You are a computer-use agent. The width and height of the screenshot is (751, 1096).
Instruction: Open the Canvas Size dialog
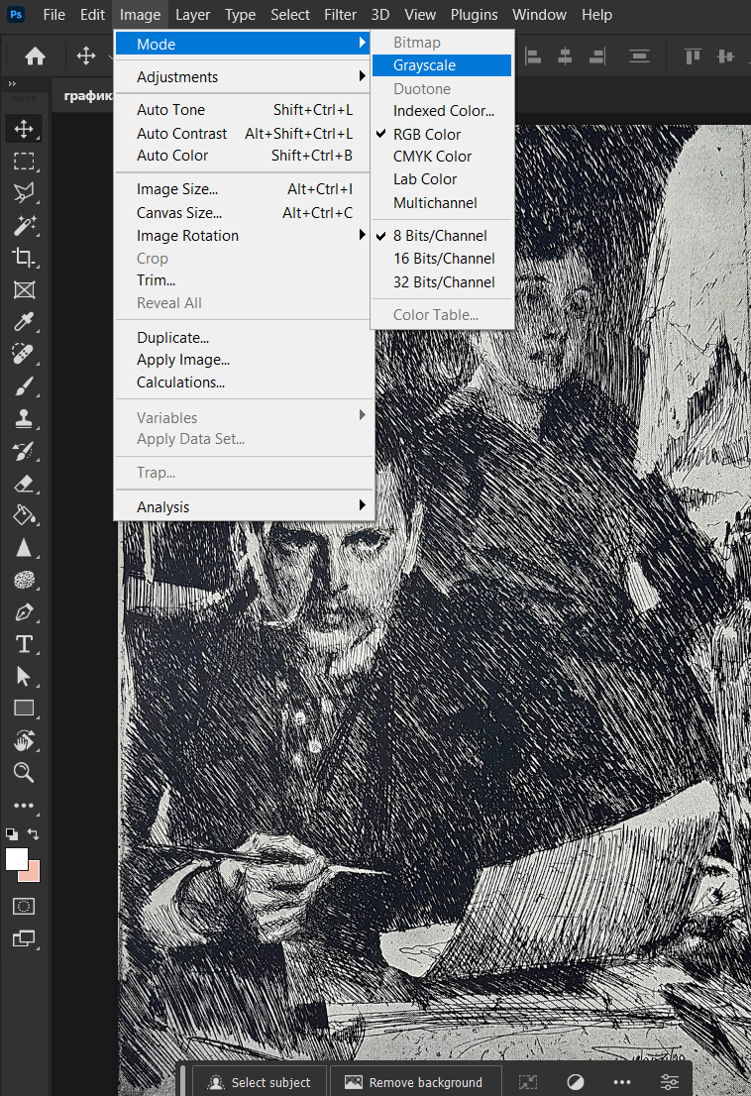243,212
